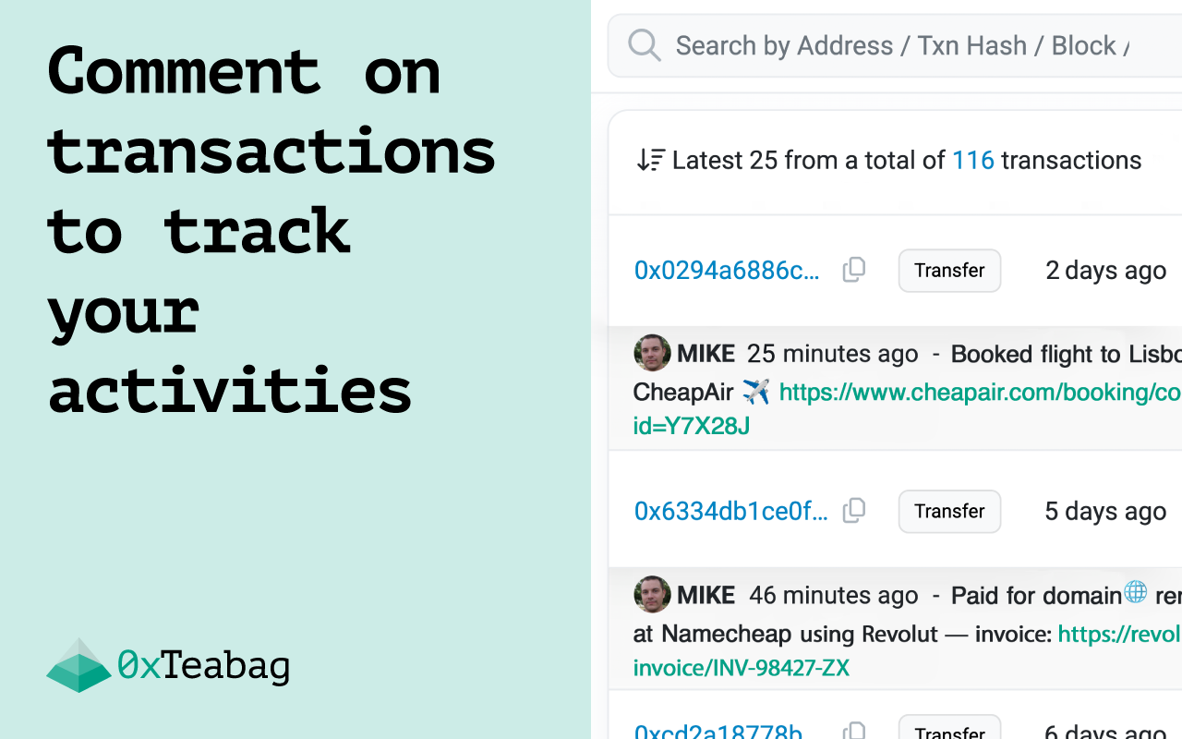Copy the 0x0294a6886c transaction hash
Screen dimensions: 1182x739
(854, 270)
